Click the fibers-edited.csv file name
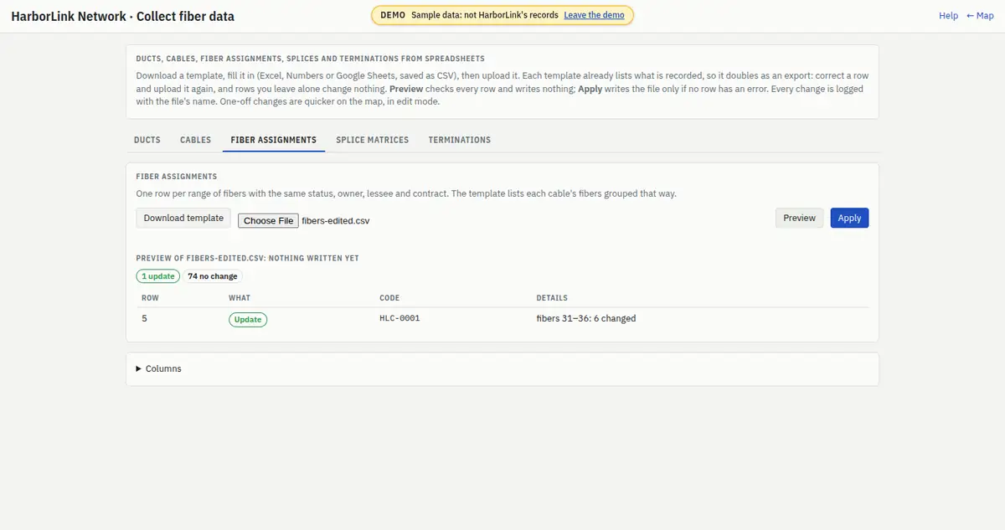 [336, 221]
